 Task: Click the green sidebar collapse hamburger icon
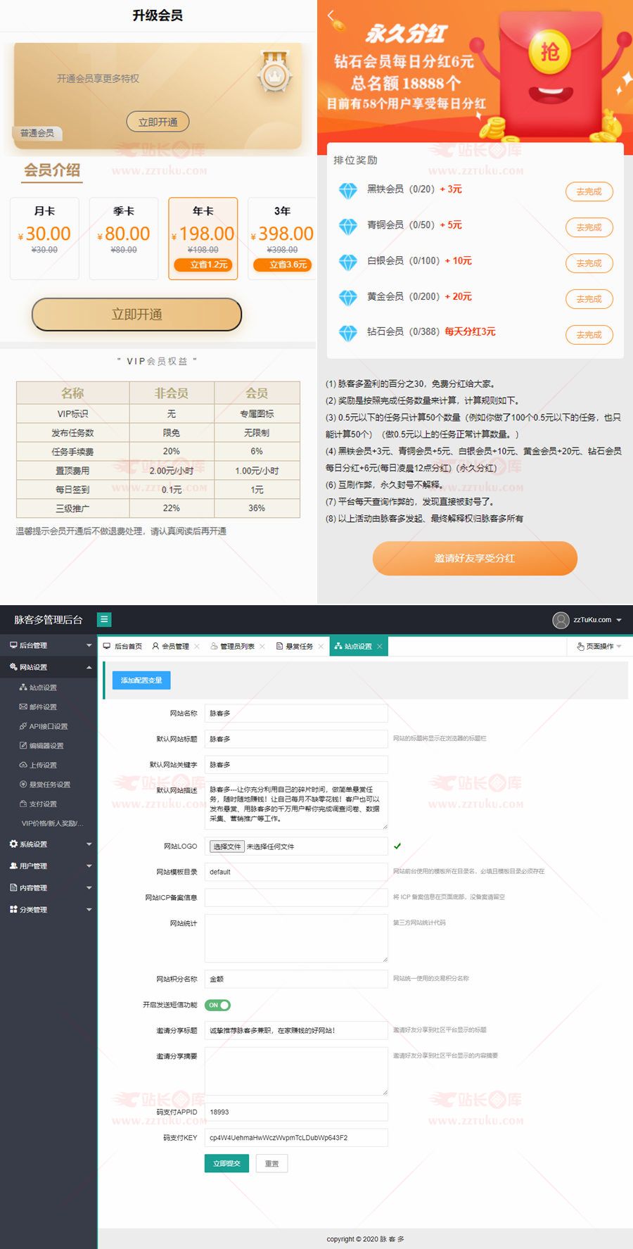click(x=104, y=619)
